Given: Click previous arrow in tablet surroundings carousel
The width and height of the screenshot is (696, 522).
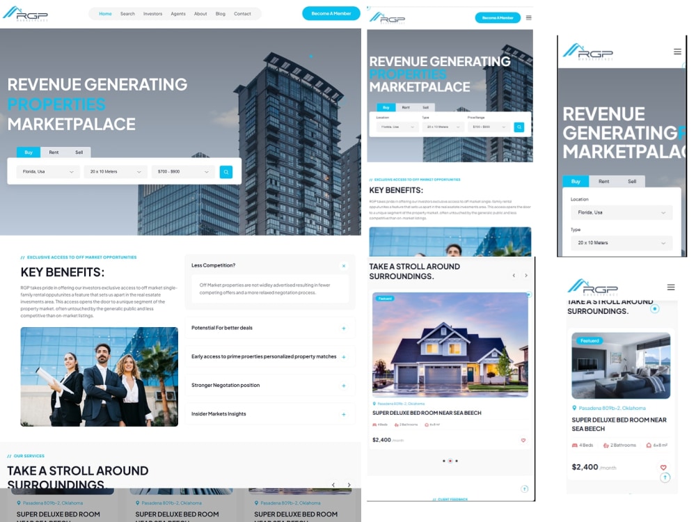Looking at the screenshot, I should 514,276.
